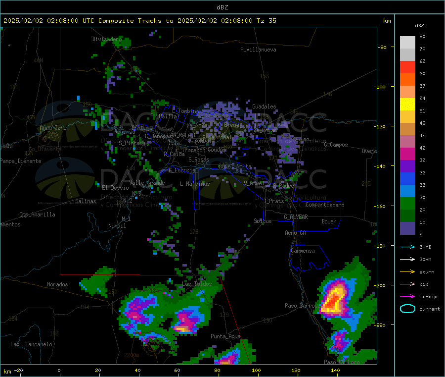Click the cyan 50YD arrow legend icon
The image size is (445, 377).
coord(407,247)
